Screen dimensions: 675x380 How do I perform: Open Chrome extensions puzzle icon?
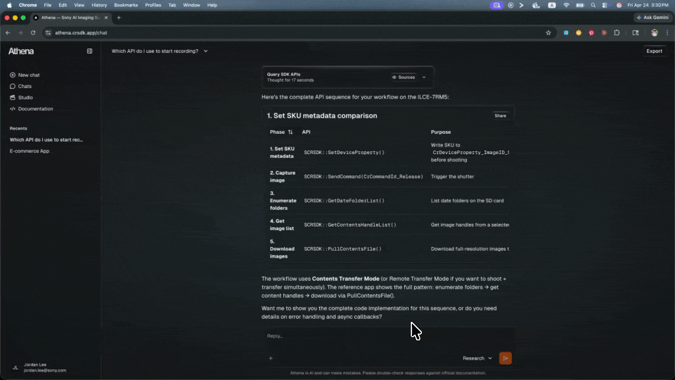pos(616,33)
